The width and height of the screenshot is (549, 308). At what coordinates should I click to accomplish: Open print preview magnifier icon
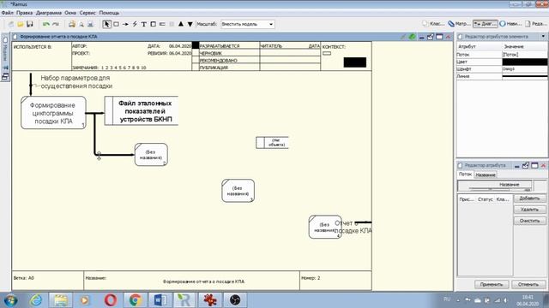click(x=81, y=24)
